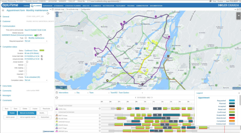
Task: Open Team002 - Team Quebec dropdown
Action: (127, 93)
